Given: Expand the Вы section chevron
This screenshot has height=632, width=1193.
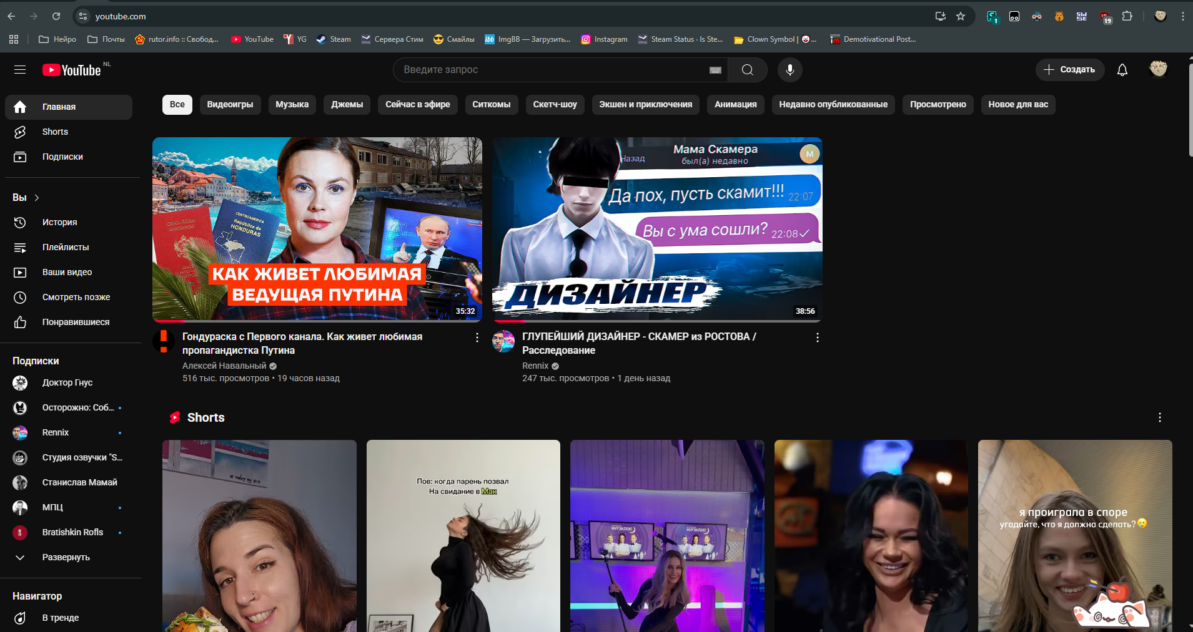Looking at the screenshot, I should point(37,198).
